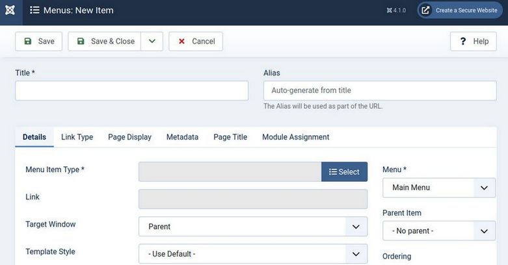Click the Save button

pos(39,41)
